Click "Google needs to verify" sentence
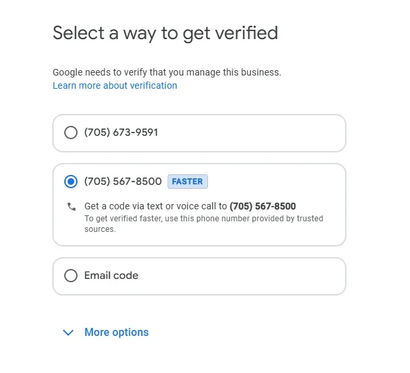The height and width of the screenshot is (373, 410). click(x=167, y=72)
